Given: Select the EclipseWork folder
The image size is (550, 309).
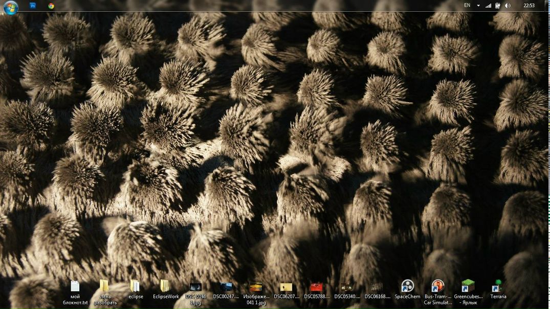Looking at the screenshot, I should (x=165, y=286).
